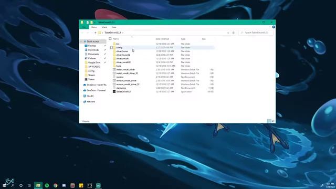This screenshot has height=189, width=336.
Task: Select the install_vmulti_driver_32 file name
Action: click(127, 73)
